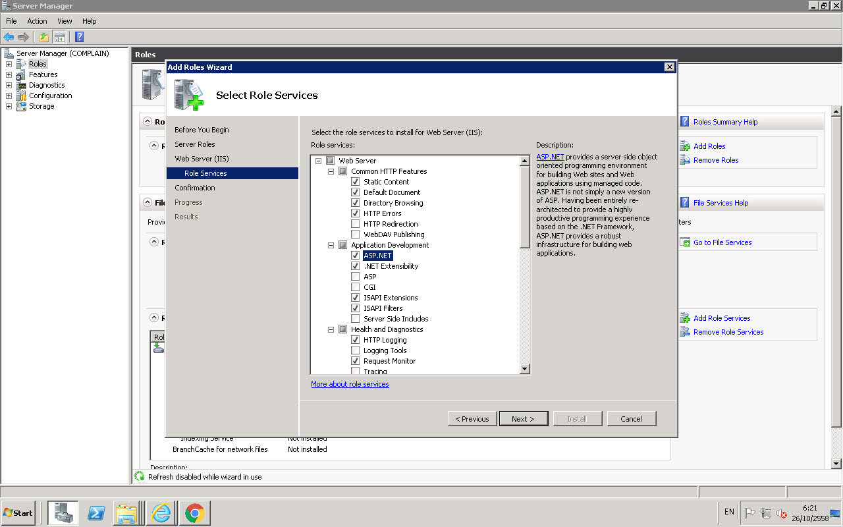Screen dimensions: 843x527
Task: Launch Google Chrome from the taskbar
Action: point(194,513)
